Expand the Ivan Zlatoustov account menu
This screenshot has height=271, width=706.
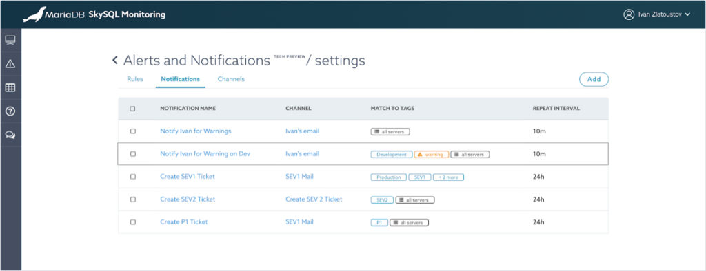click(664, 15)
